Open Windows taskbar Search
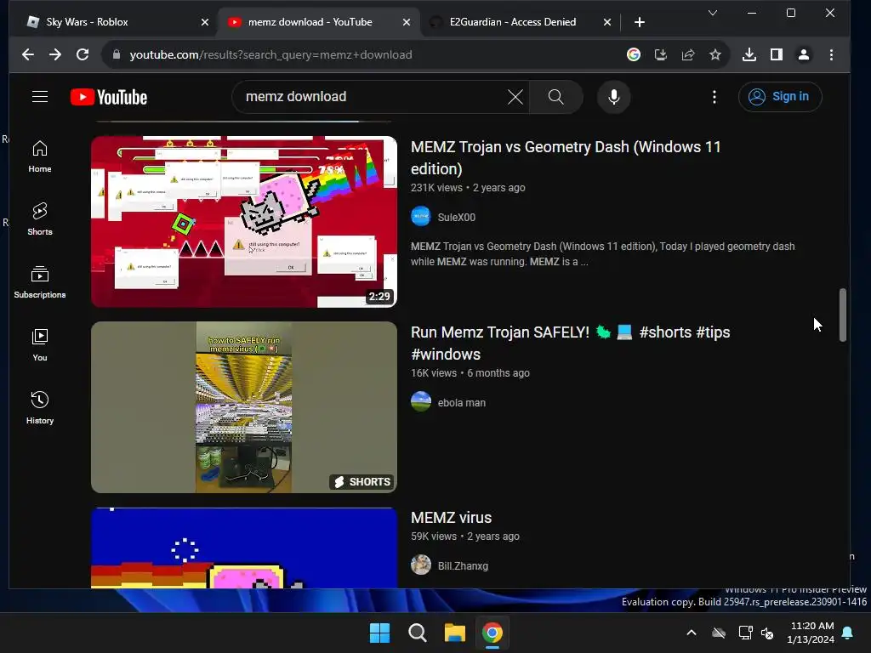Image resolution: width=871 pixels, height=653 pixels. click(417, 633)
